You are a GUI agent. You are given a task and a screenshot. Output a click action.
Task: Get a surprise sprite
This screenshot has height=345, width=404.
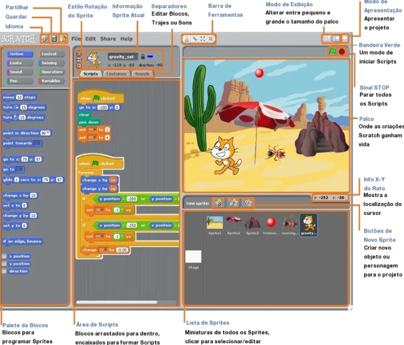[x=248, y=203]
